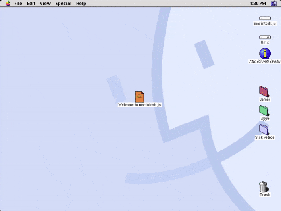Click the "macintosh.js" disk label
The height and width of the screenshot is (211, 281).
(265, 23)
